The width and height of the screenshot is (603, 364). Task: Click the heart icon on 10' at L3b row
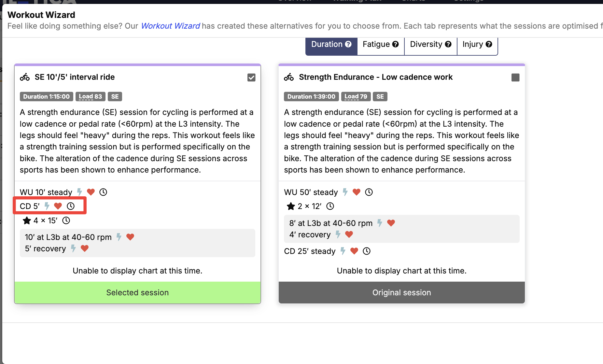[130, 237]
